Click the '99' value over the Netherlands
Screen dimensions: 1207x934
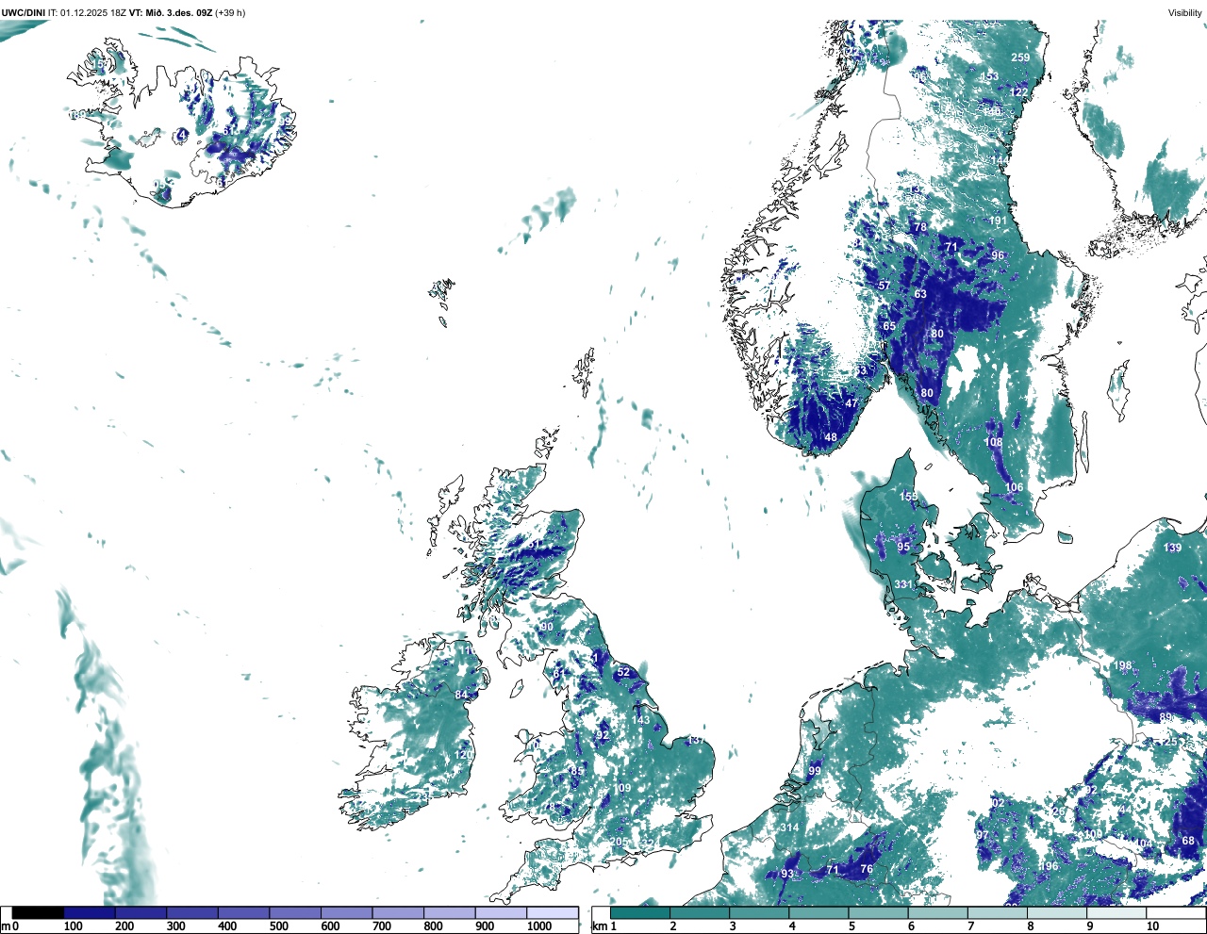click(x=815, y=771)
